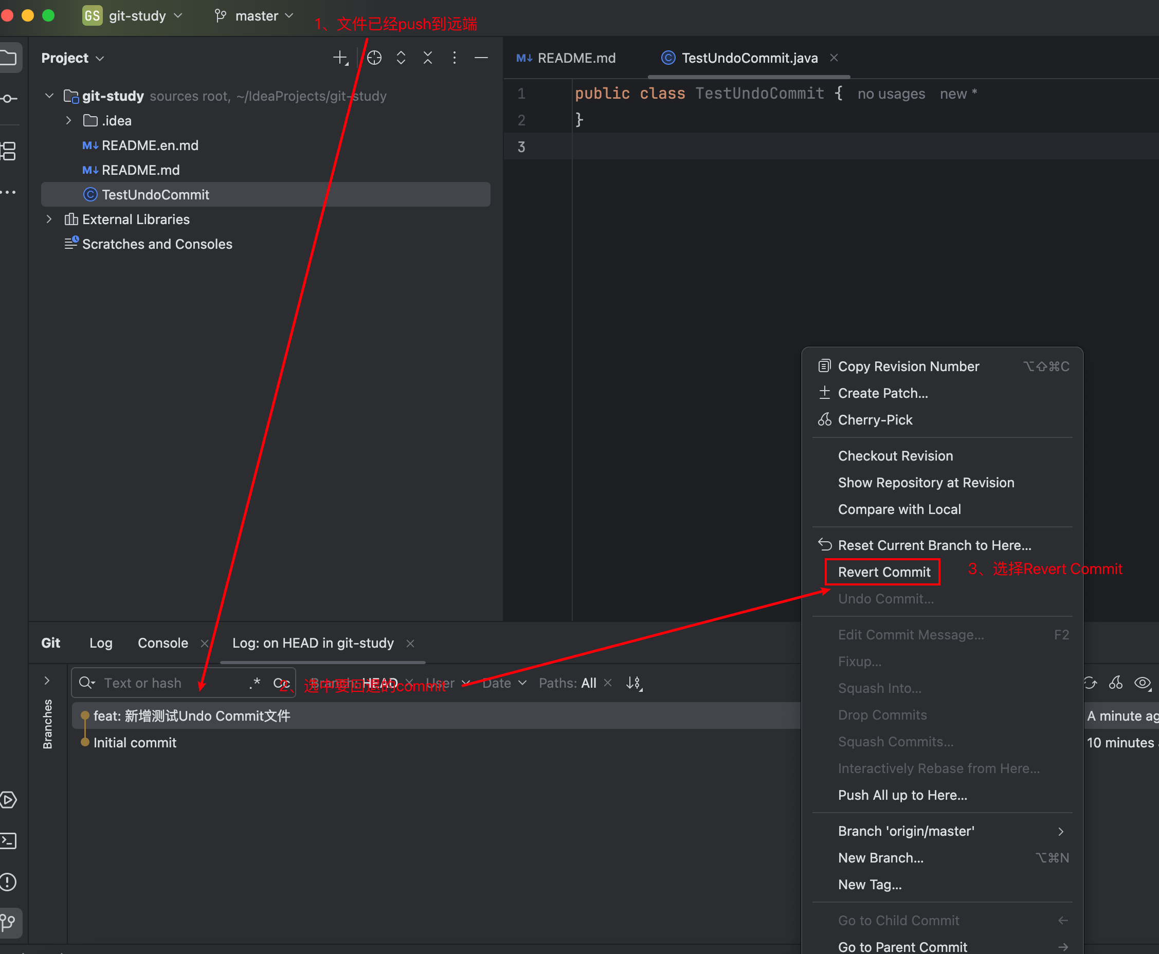
Task: Choose Cherry-Pick in the context menu
Action: (875, 420)
